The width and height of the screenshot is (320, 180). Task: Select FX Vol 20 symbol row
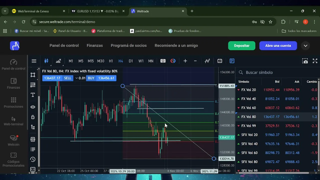[x=277, y=90]
